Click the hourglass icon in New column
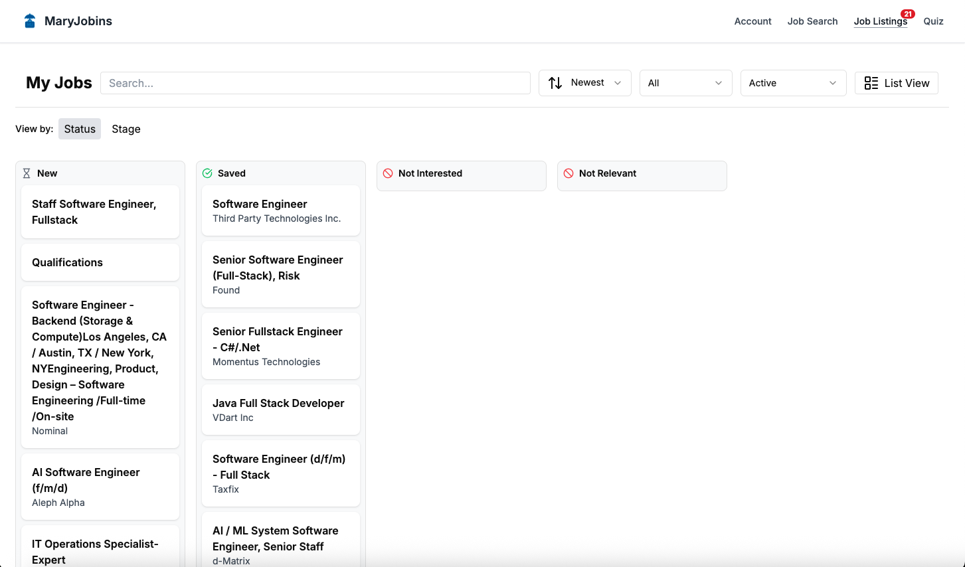This screenshot has height=567, width=965. click(27, 173)
